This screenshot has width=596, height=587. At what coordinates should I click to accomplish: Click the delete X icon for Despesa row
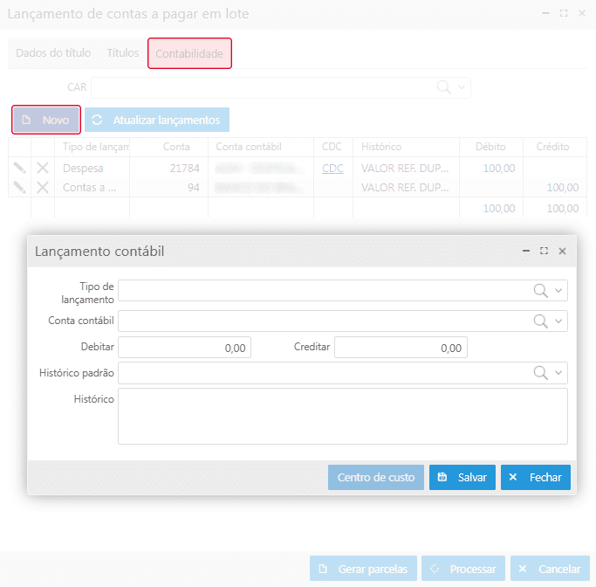click(x=43, y=168)
